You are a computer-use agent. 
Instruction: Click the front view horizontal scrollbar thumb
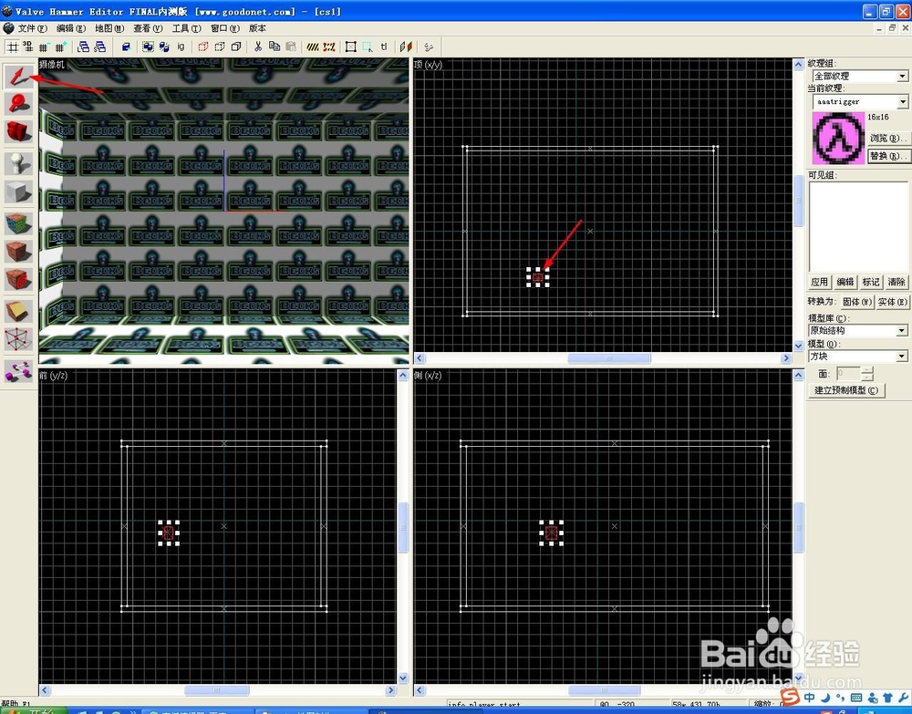217,690
